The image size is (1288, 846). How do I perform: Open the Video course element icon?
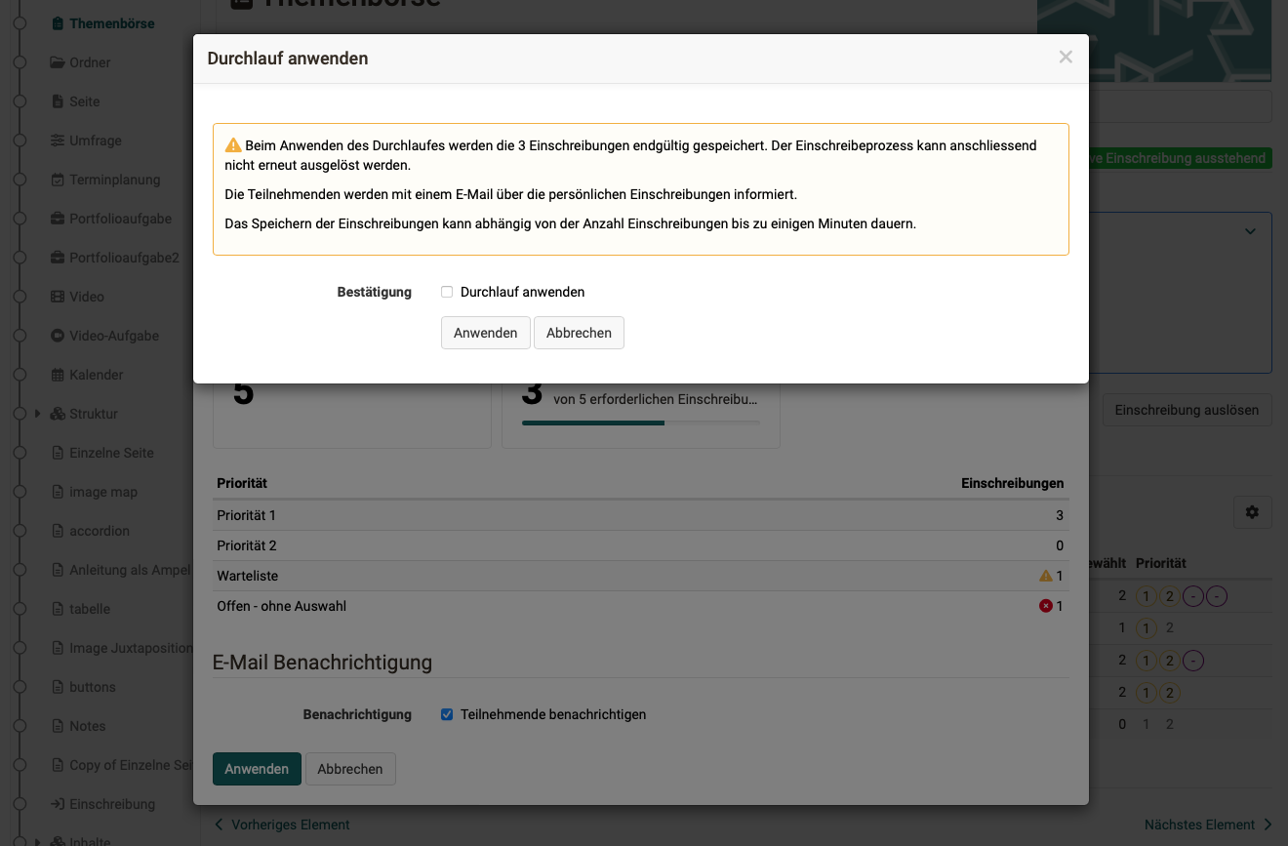57,296
